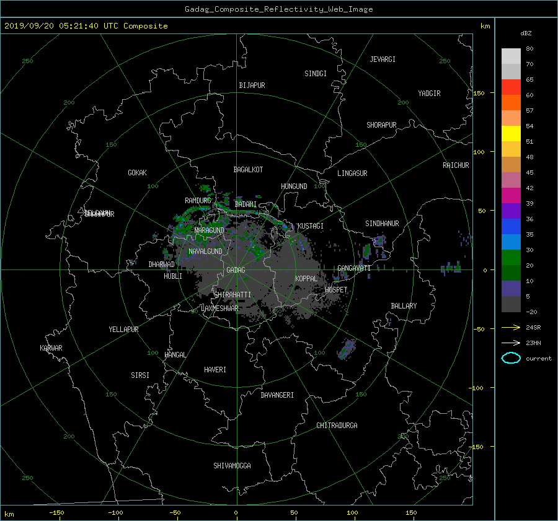Click the LAXMESHWAR city label

point(219,309)
